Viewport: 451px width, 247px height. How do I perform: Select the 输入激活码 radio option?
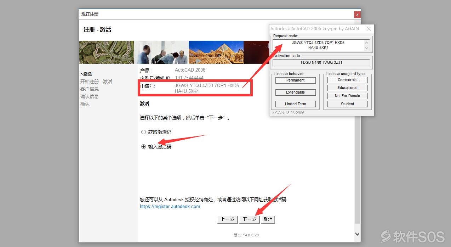coord(143,146)
